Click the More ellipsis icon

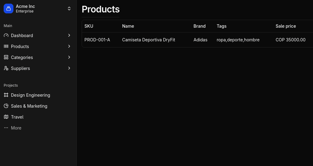coord(6,128)
